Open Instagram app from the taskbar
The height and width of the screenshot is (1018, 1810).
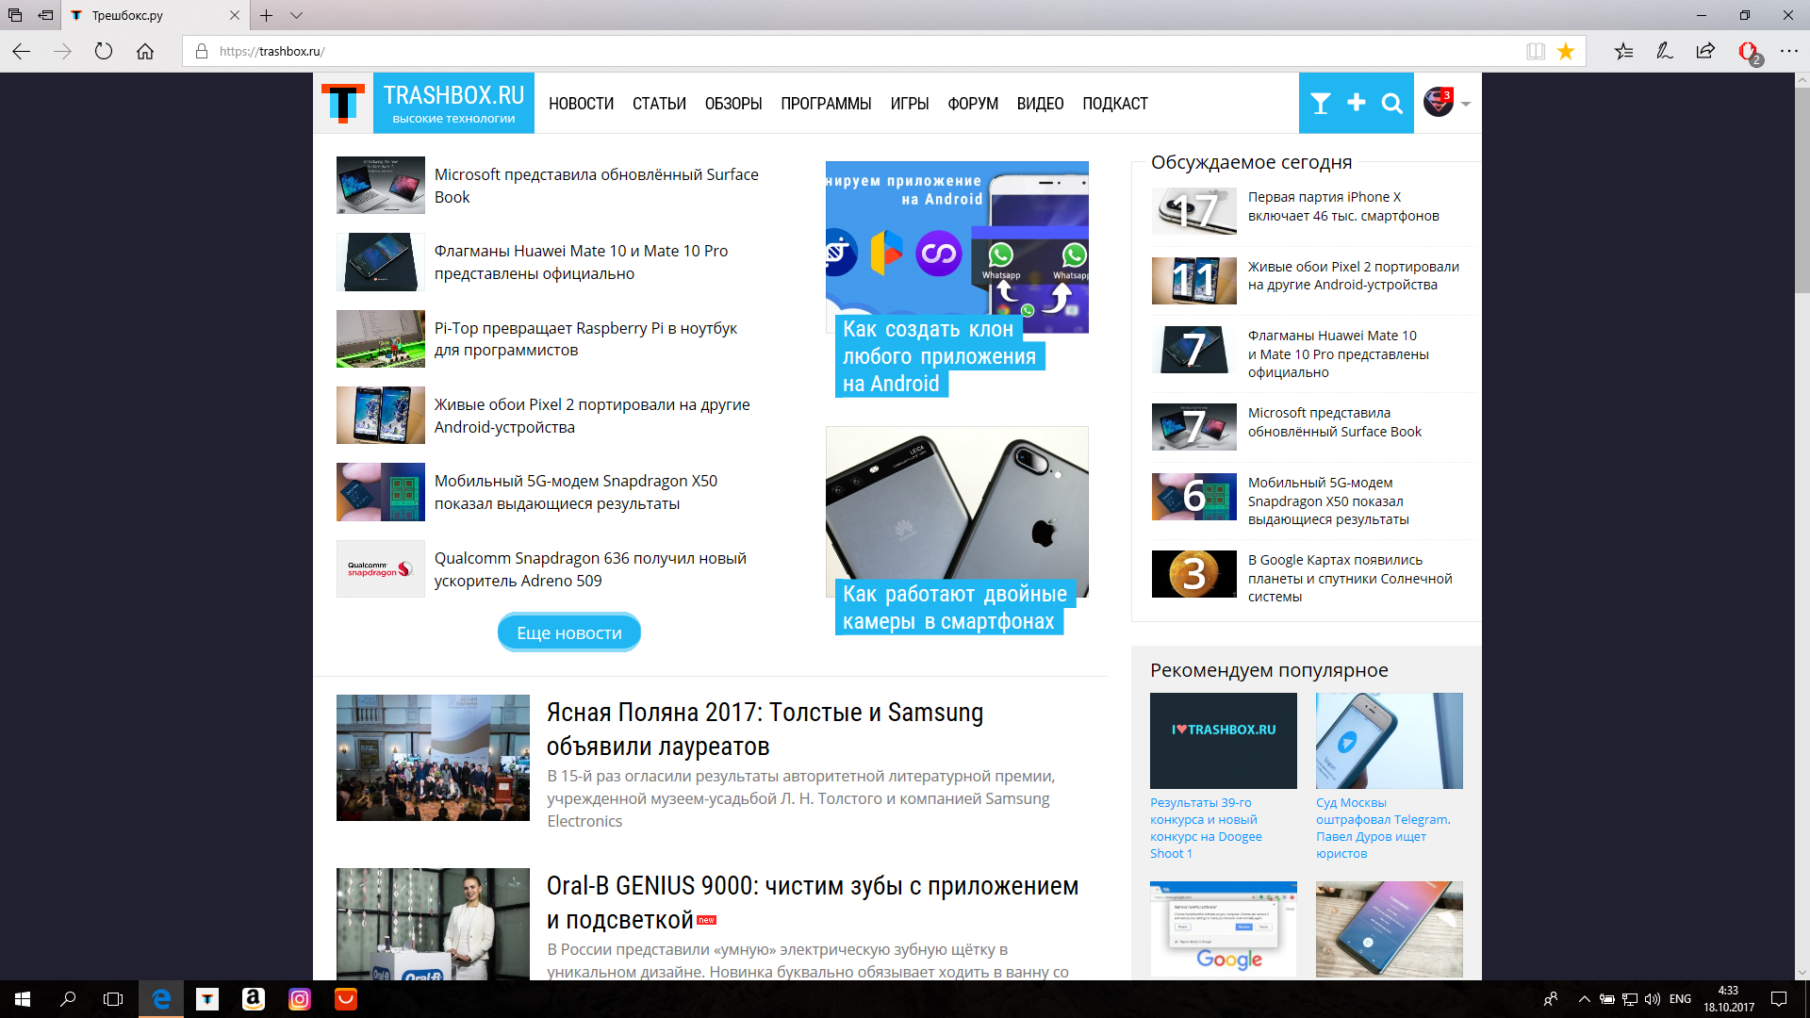pos(300,999)
